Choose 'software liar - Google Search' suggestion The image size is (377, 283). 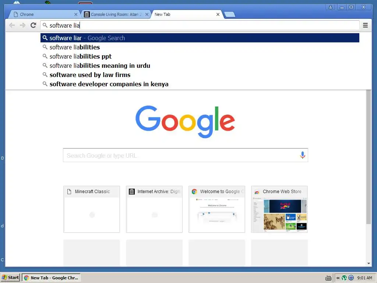point(200,38)
